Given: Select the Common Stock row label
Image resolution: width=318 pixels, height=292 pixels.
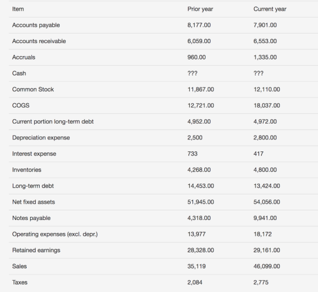Looking at the screenshot, I should [x=33, y=90].
